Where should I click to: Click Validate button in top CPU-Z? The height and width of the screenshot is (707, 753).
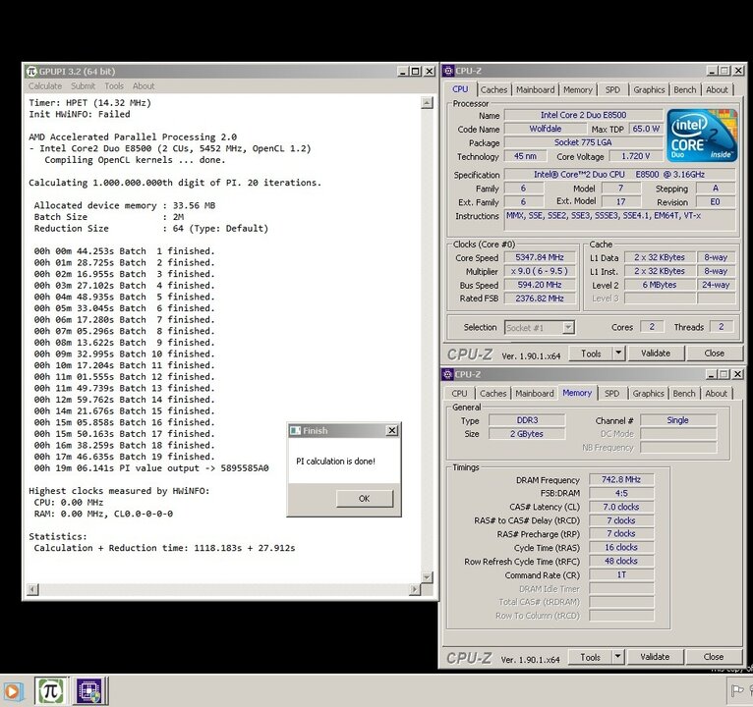point(656,353)
